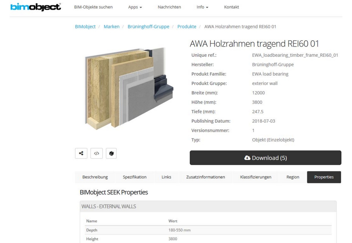Click the Breite value 12000

[x=258, y=93]
